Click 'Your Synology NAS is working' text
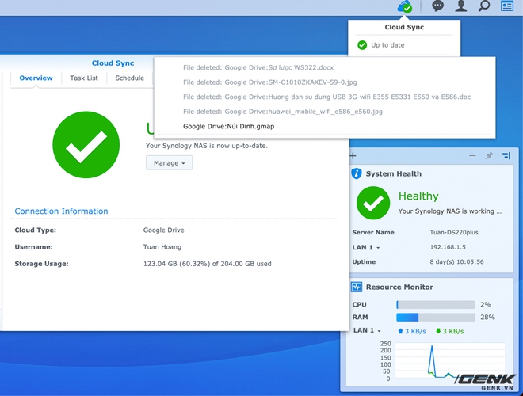This screenshot has width=523, height=396. pyautogui.click(x=450, y=211)
